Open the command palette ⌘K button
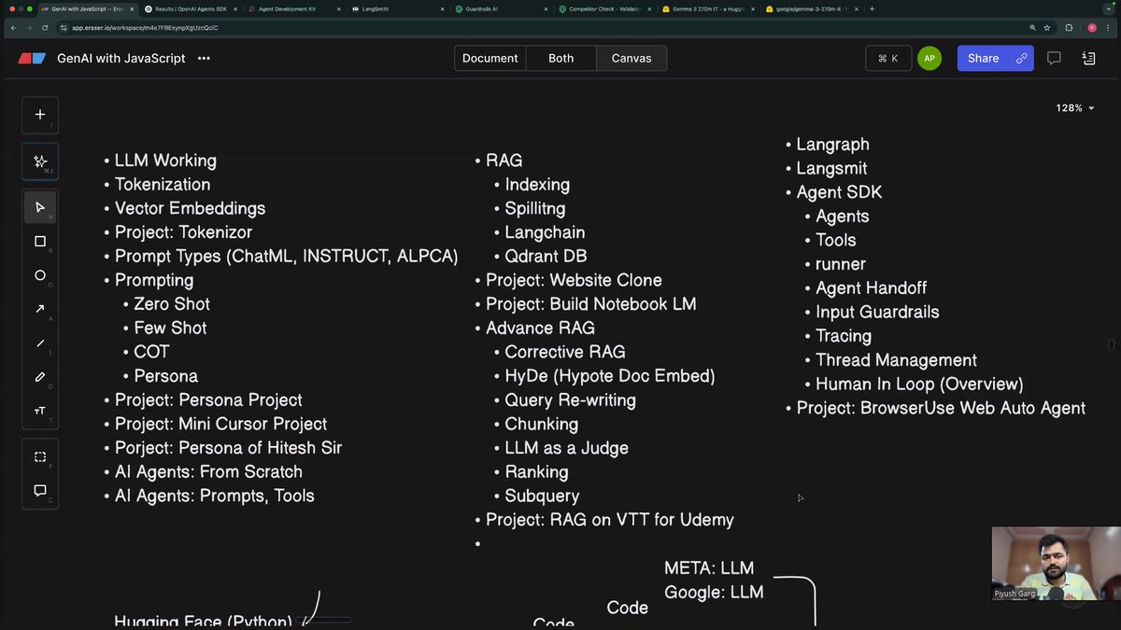 pyautogui.click(x=888, y=58)
